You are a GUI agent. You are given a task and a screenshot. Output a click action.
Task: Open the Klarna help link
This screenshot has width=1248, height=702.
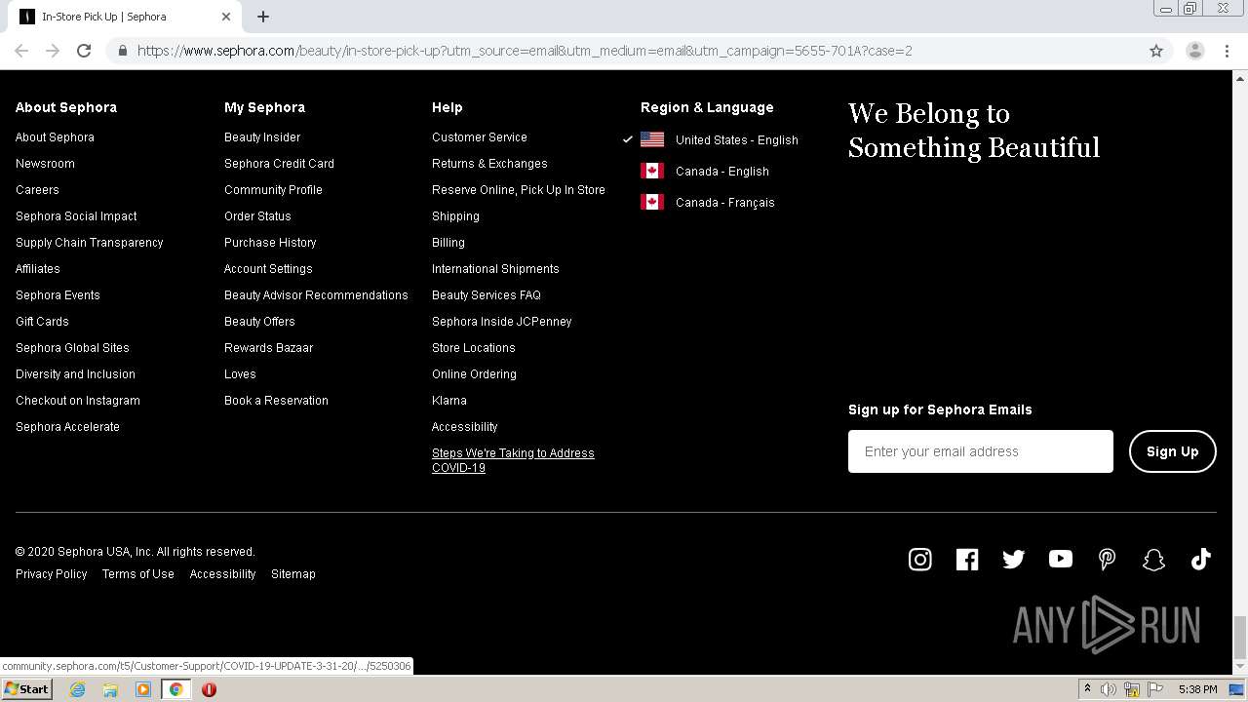(x=449, y=401)
